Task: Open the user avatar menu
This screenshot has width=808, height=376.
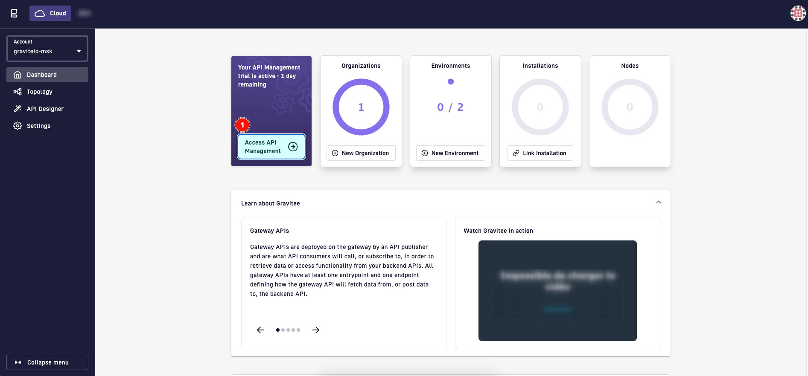Action: tap(798, 13)
